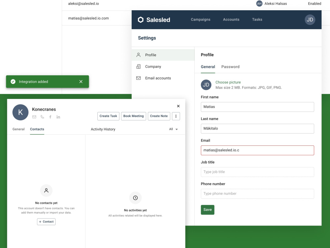The image size is (330, 248).
Task: Focus the Last name field containing Mäkitalo
Action: [x=257, y=129]
